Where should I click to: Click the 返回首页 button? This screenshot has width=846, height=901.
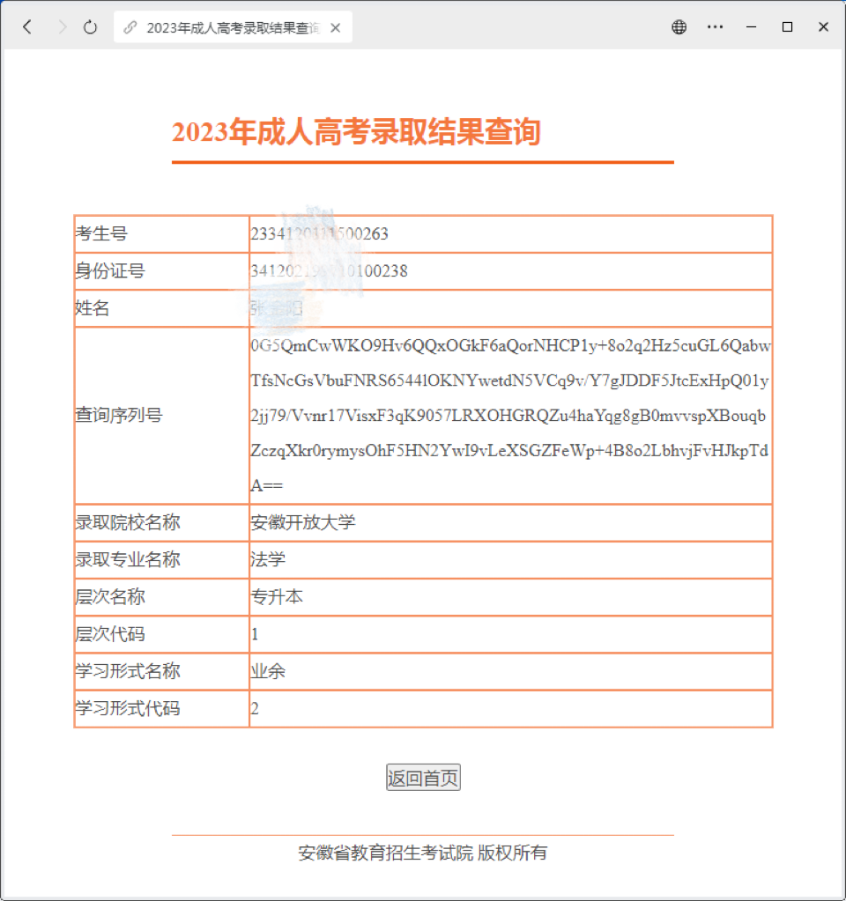(423, 778)
